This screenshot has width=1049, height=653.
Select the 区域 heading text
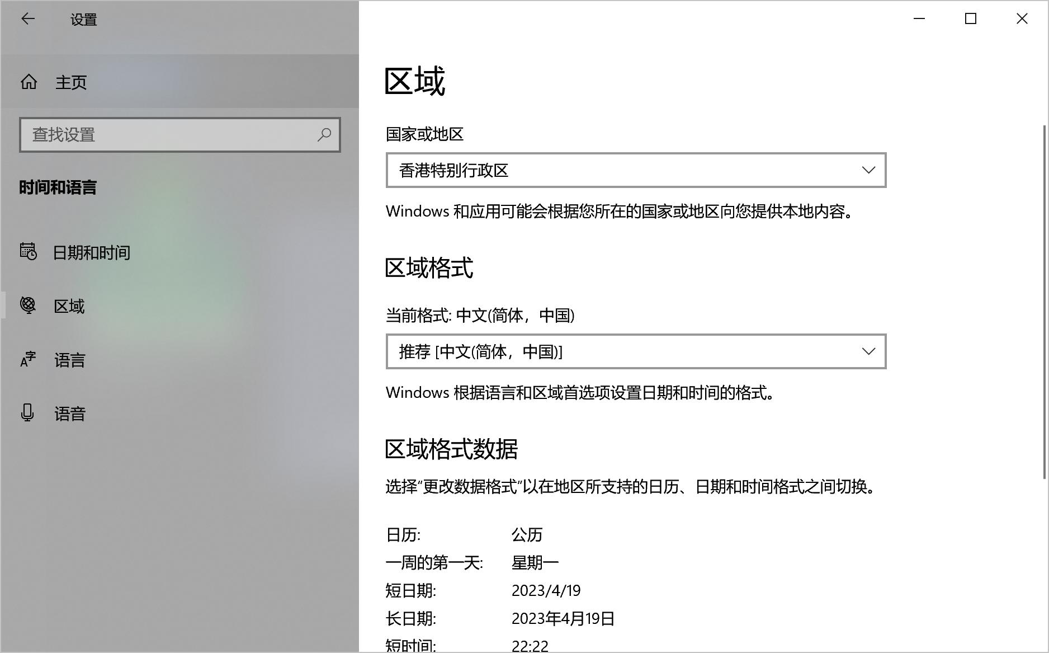pyautogui.click(x=414, y=80)
